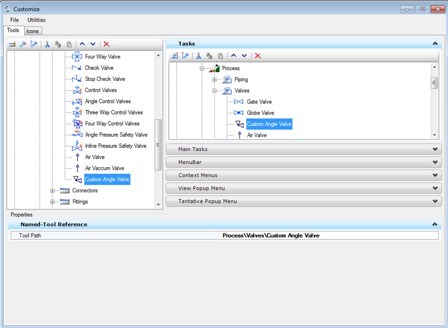Click the Tool Path value field
The height and width of the screenshot is (328, 448).
[x=271, y=235]
